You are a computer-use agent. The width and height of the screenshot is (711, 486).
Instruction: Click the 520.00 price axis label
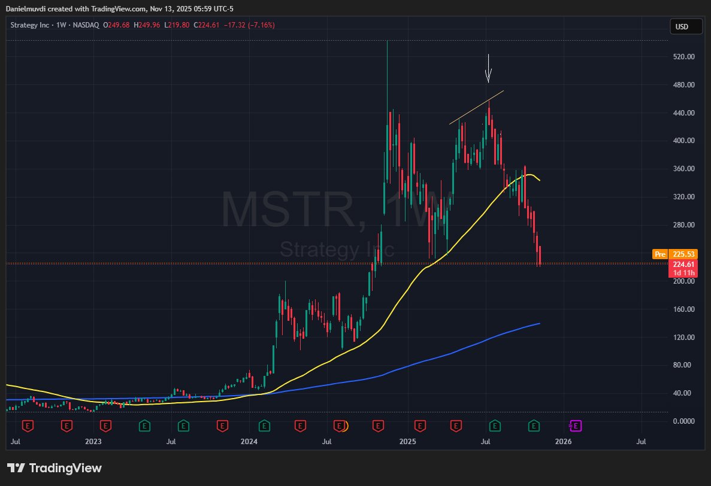684,57
